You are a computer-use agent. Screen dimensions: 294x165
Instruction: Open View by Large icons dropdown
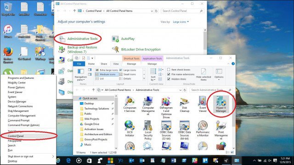click(181, 22)
